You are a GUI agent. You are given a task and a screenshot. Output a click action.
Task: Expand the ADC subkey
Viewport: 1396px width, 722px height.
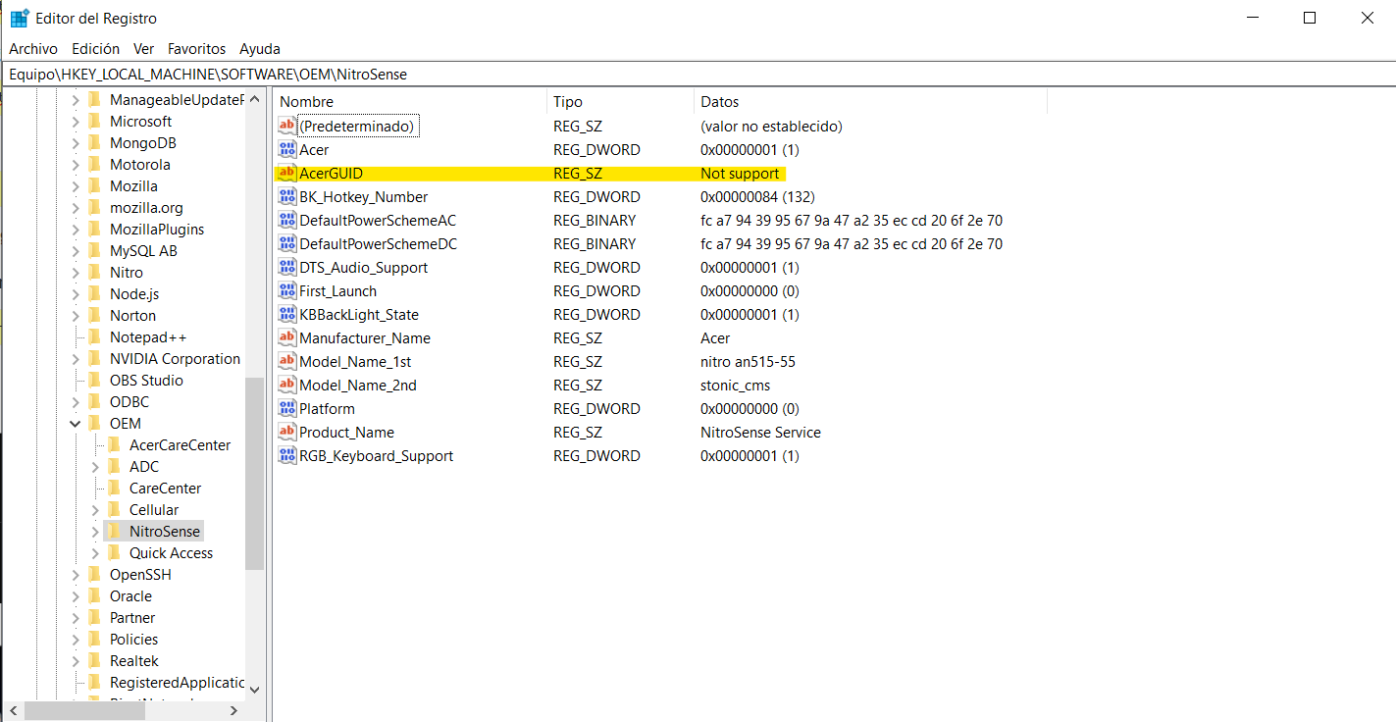[x=95, y=466]
